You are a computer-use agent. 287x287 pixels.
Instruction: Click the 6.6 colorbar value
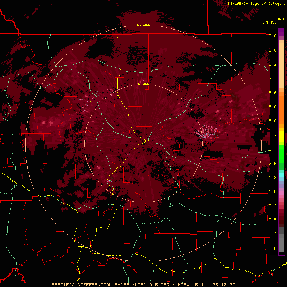click(x=273, y=92)
